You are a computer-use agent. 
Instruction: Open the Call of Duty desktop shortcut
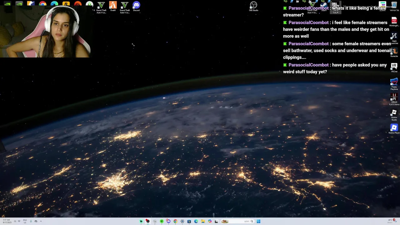coord(335,7)
